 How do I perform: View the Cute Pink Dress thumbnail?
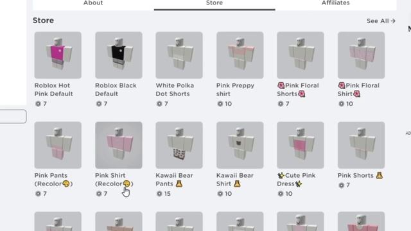coord(301,145)
